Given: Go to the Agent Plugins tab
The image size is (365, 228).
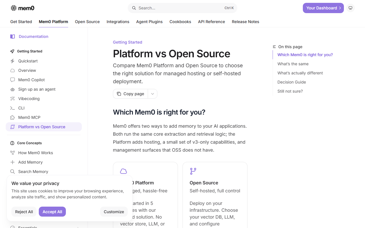Looking at the screenshot, I should click(x=149, y=22).
